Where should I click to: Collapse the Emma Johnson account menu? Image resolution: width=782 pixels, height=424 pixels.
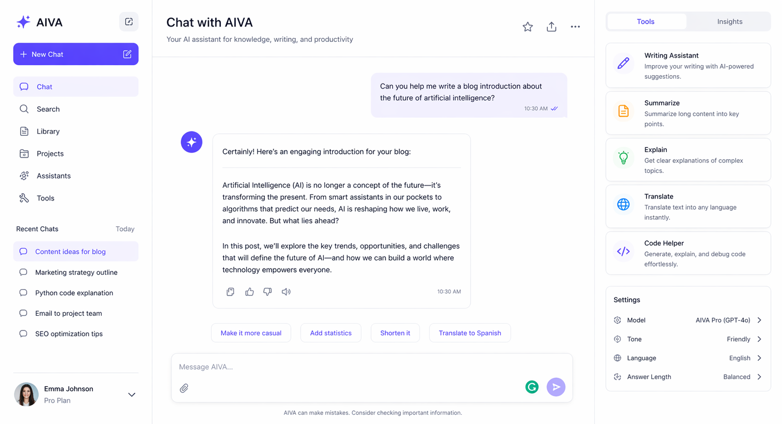tap(132, 395)
